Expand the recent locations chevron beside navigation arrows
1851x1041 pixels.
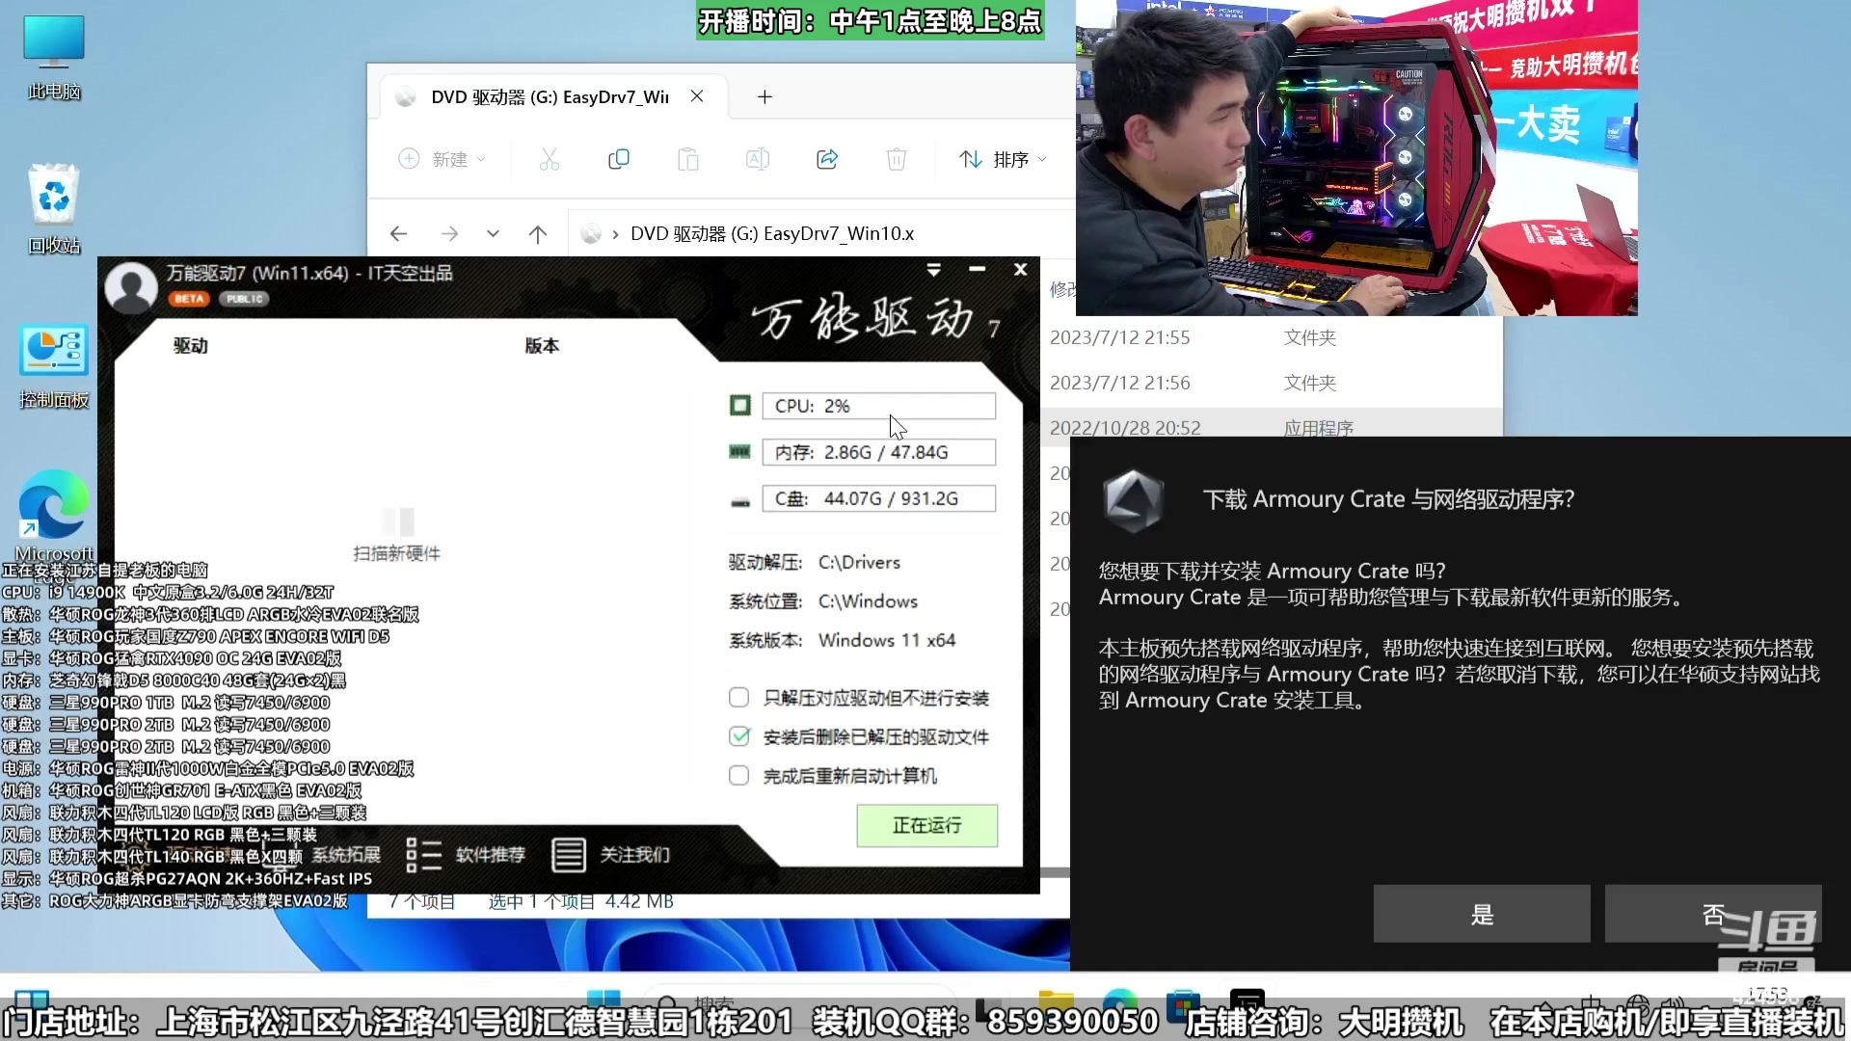point(493,233)
